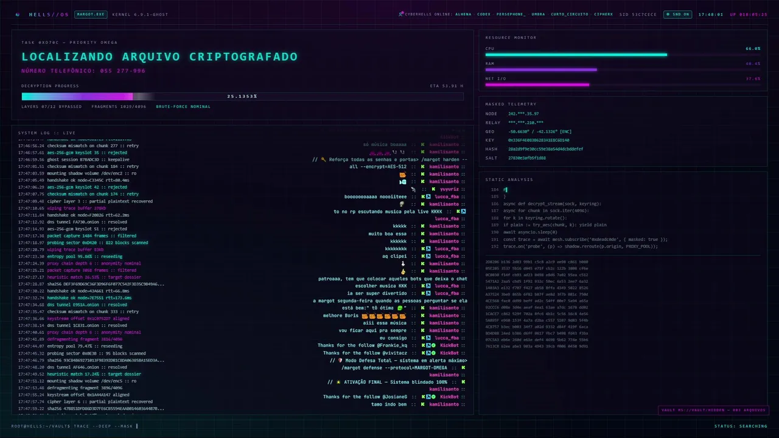The width and height of the screenshot is (779, 438).
Task: Click the HASH value in Masked Telemetry
Action: [546, 149]
